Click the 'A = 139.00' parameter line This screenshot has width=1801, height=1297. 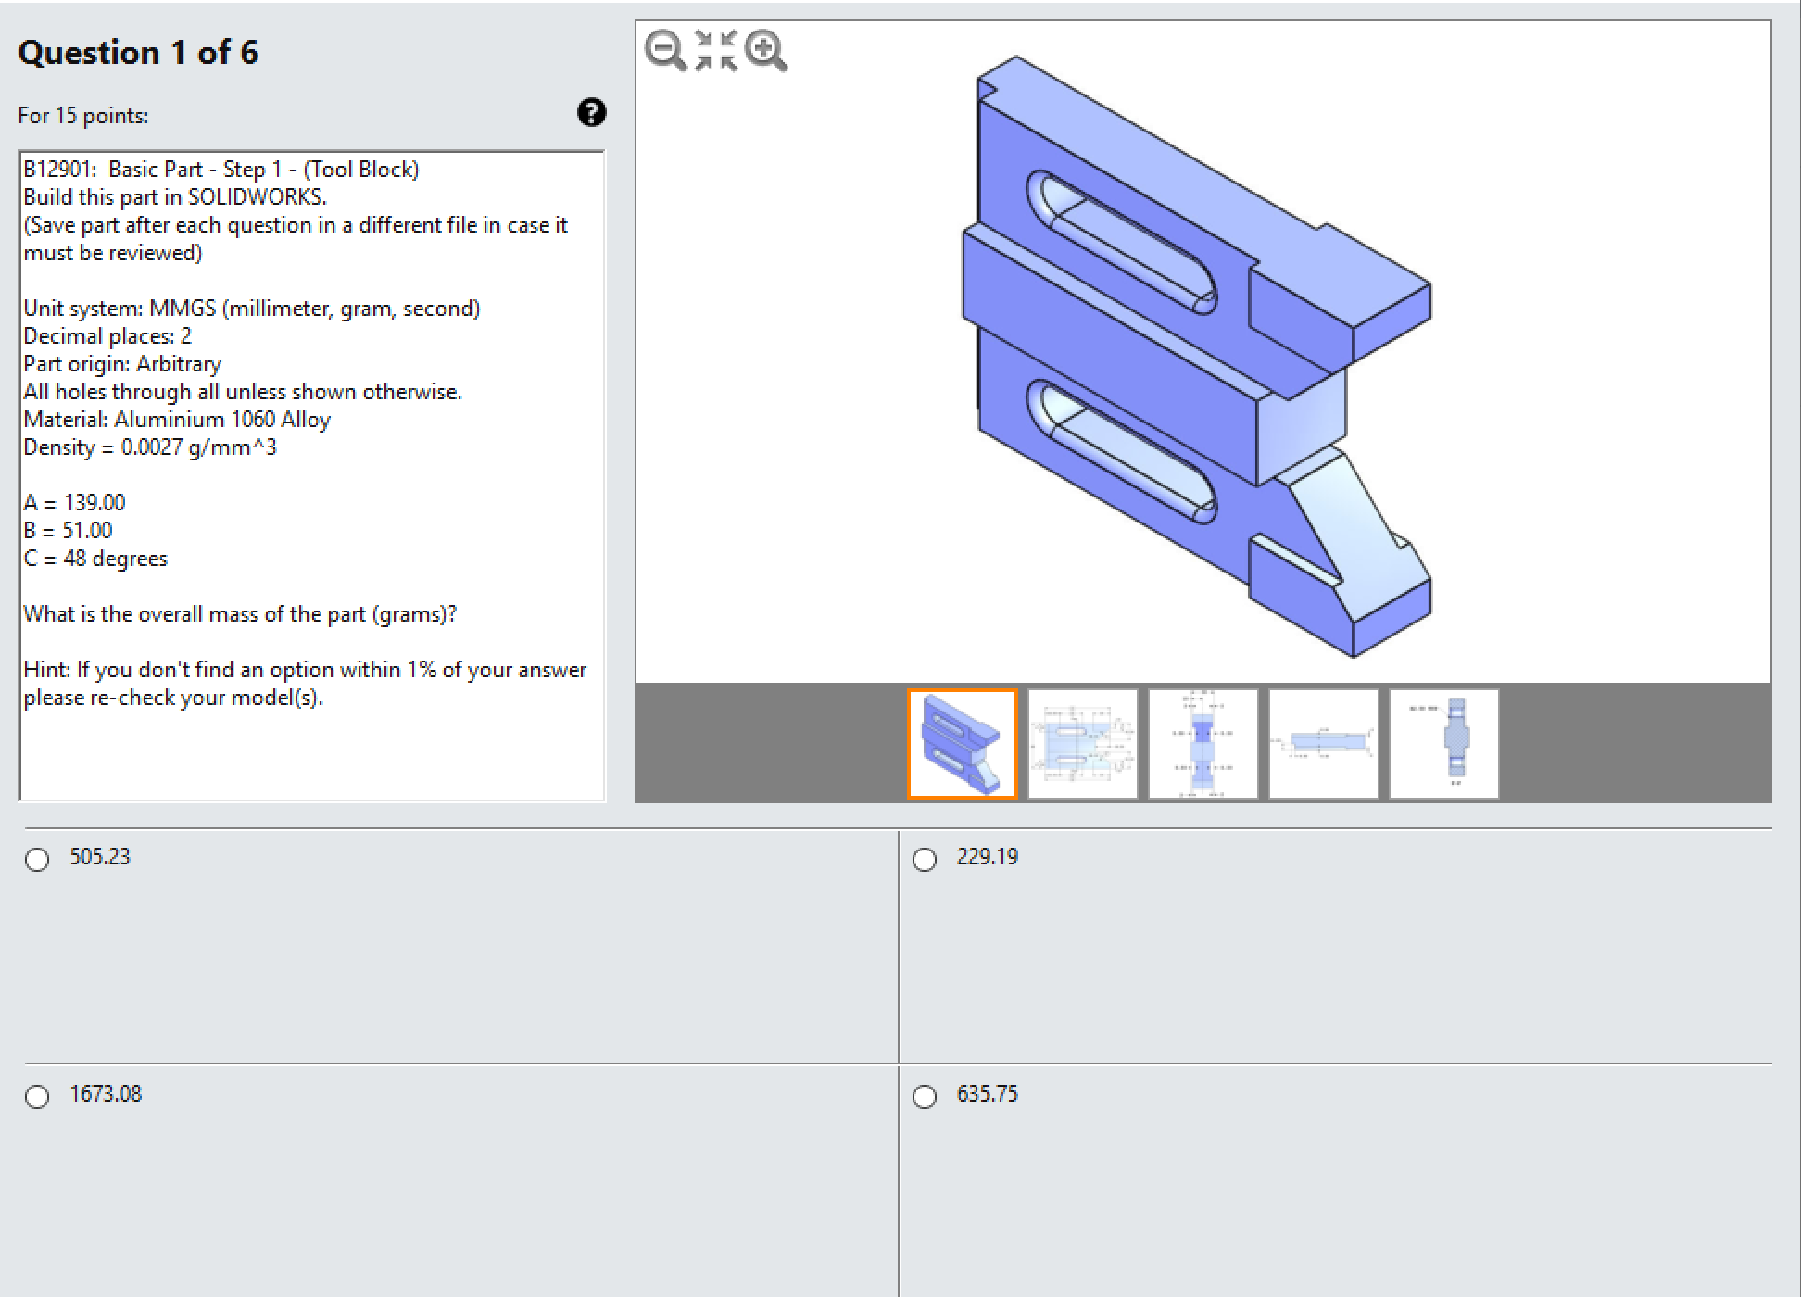coord(74,503)
